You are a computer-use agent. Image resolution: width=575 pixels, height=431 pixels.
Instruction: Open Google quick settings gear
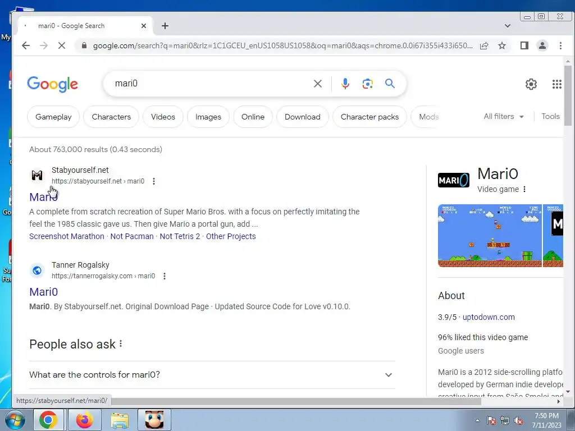coord(531,84)
